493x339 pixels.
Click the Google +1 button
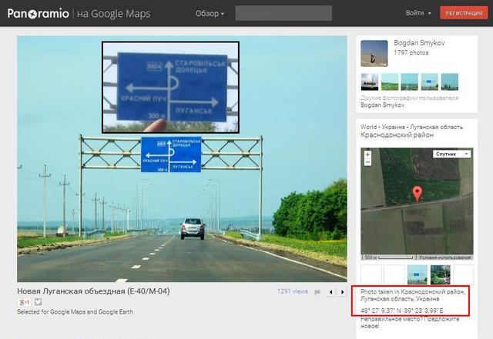tap(23, 303)
